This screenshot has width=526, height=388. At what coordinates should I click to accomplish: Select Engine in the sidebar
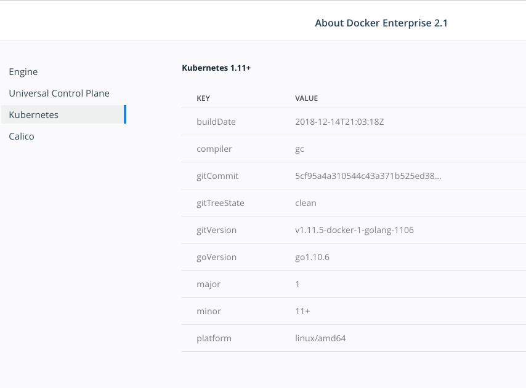click(x=23, y=71)
